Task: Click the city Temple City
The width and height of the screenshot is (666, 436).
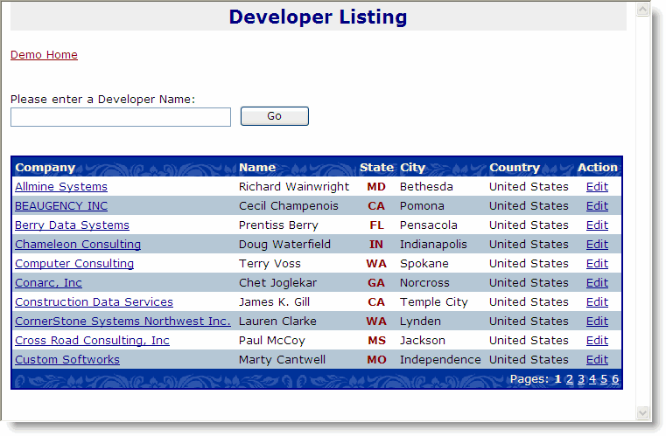Action: [434, 302]
